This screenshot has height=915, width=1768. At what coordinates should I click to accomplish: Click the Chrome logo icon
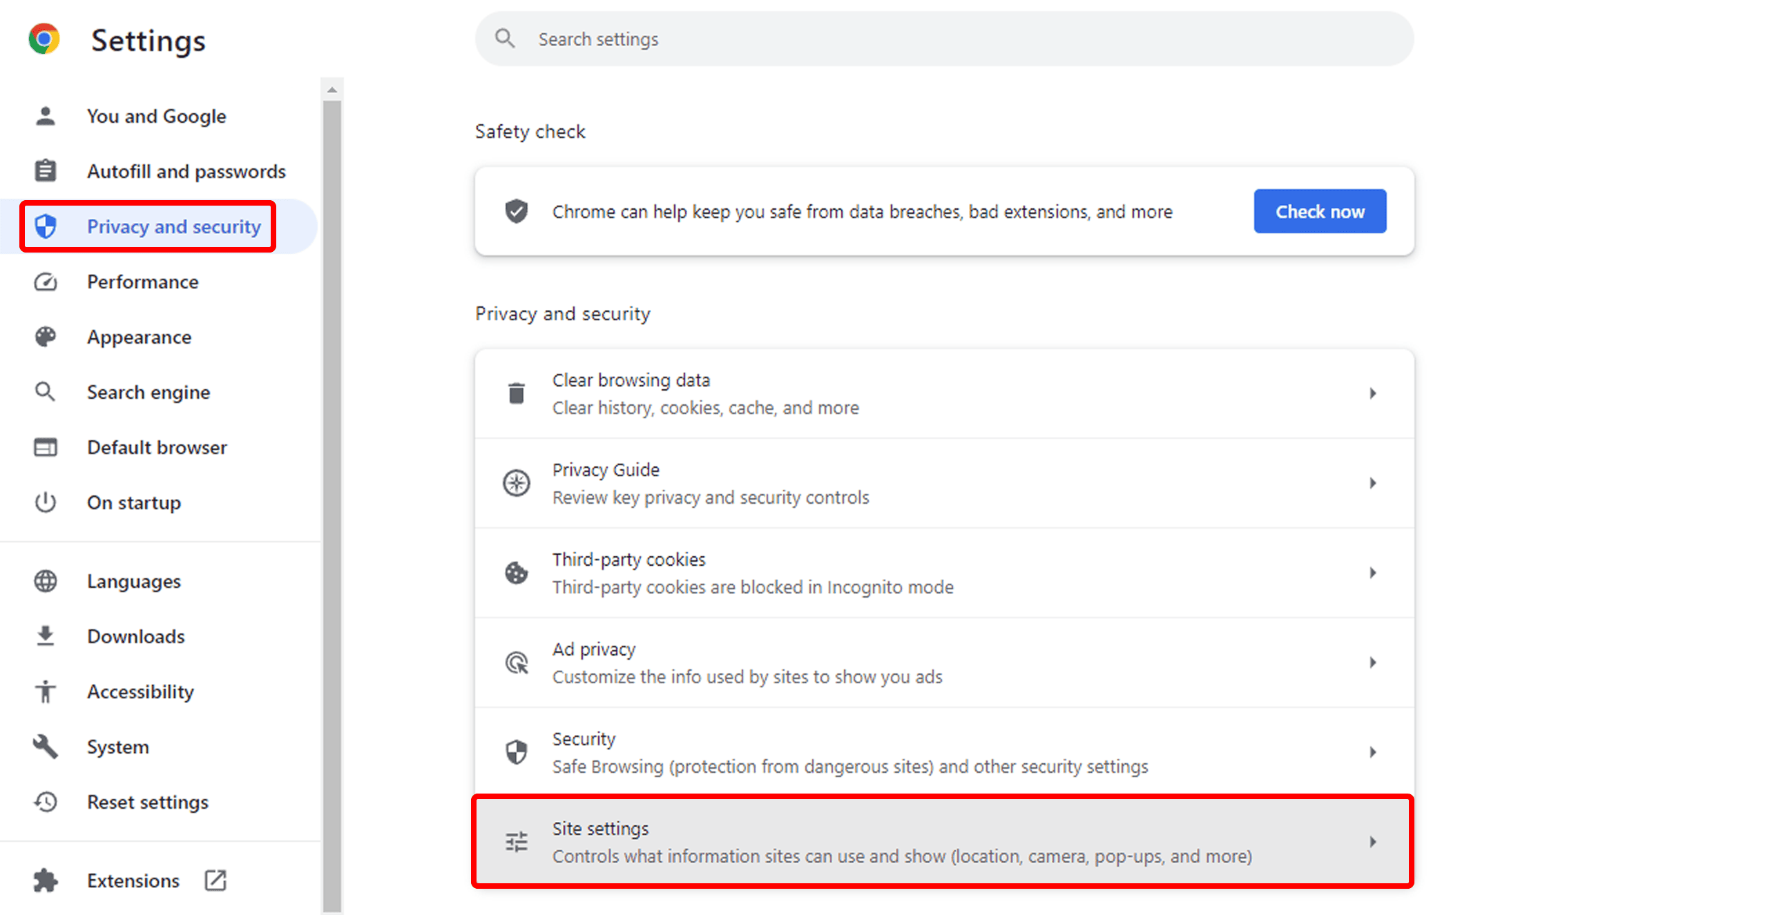click(x=44, y=39)
